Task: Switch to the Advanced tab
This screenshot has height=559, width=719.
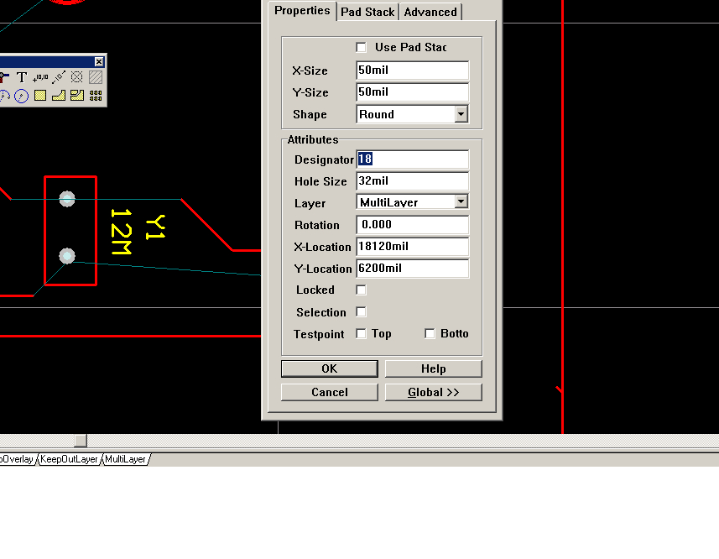Action: click(x=430, y=12)
